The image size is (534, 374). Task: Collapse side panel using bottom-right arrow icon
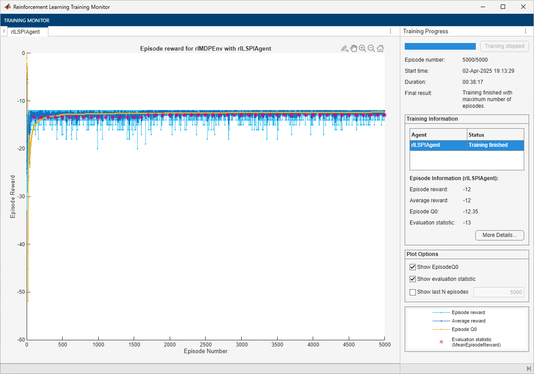(528, 369)
